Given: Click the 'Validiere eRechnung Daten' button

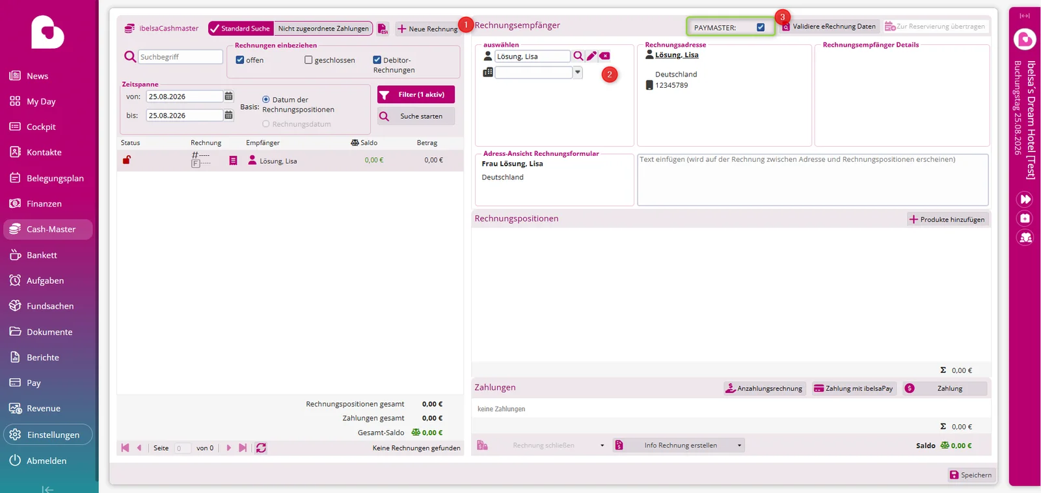Looking at the screenshot, I should 829,27.
